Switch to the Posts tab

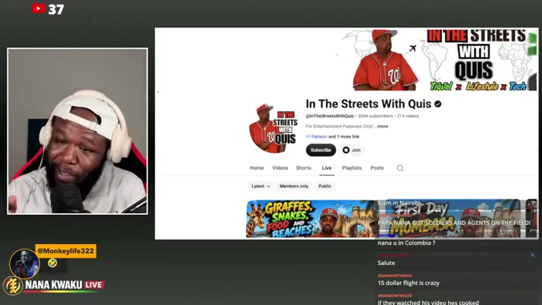[x=377, y=167]
